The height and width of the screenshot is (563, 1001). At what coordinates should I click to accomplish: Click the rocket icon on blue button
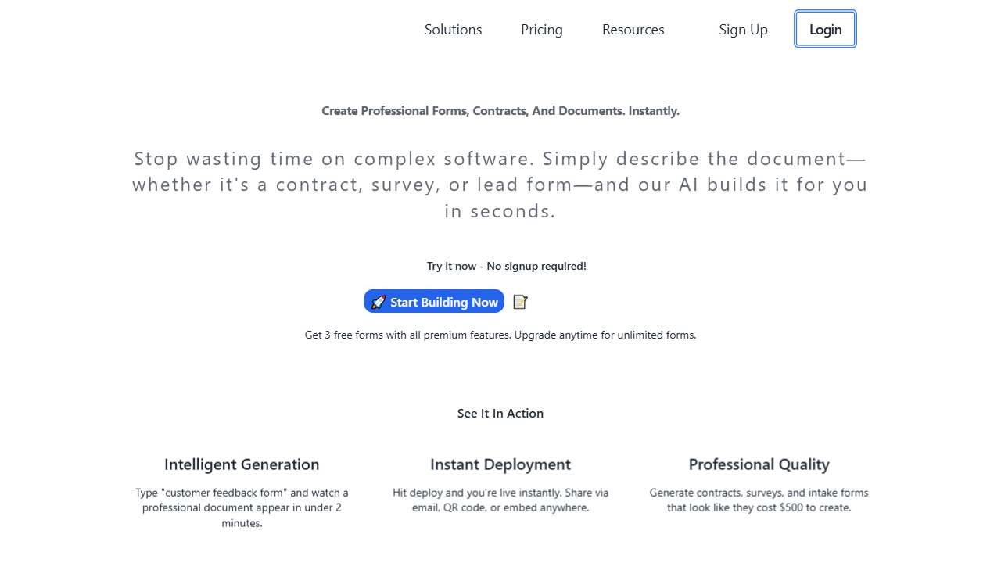(x=379, y=302)
